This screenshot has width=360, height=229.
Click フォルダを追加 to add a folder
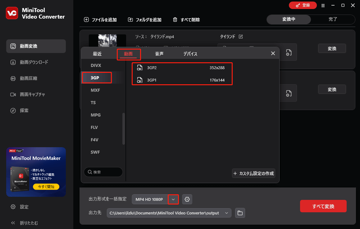145,20
